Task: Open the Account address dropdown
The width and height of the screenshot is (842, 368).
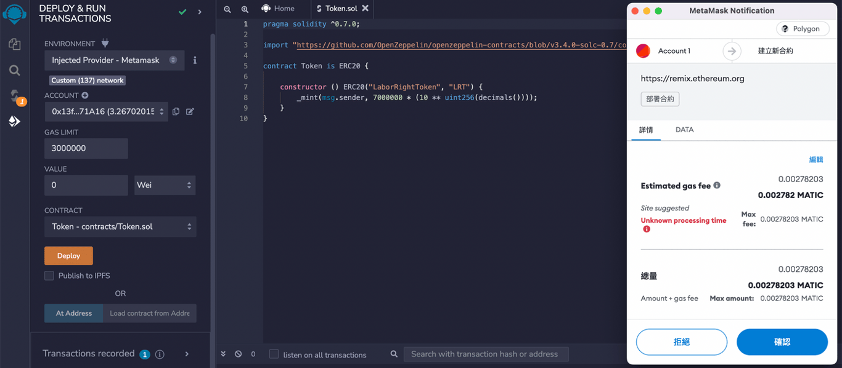Action: click(x=106, y=111)
